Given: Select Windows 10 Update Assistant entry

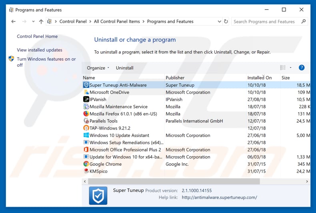Looking at the screenshot, I should coord(119,135).
